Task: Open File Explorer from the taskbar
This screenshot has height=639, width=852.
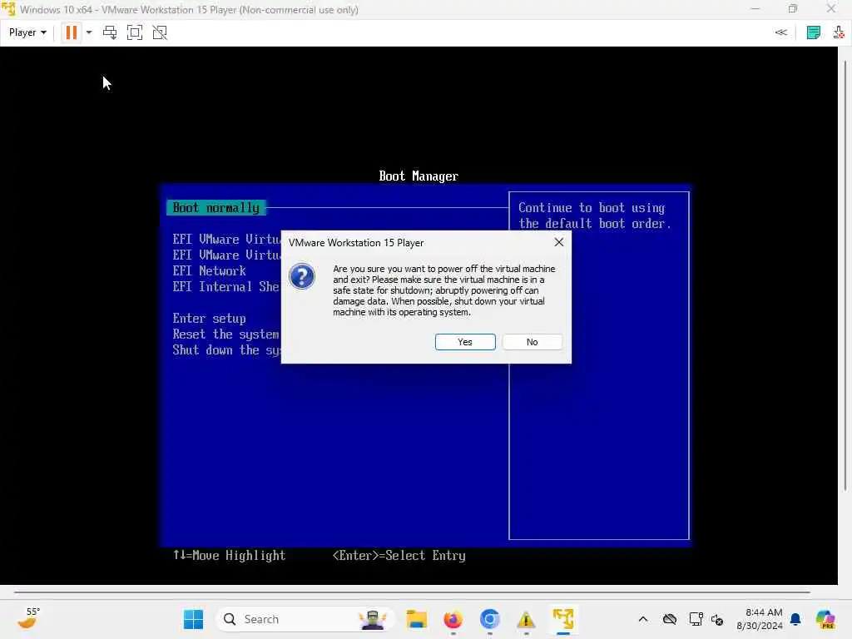Action: [x=417, y=619]
